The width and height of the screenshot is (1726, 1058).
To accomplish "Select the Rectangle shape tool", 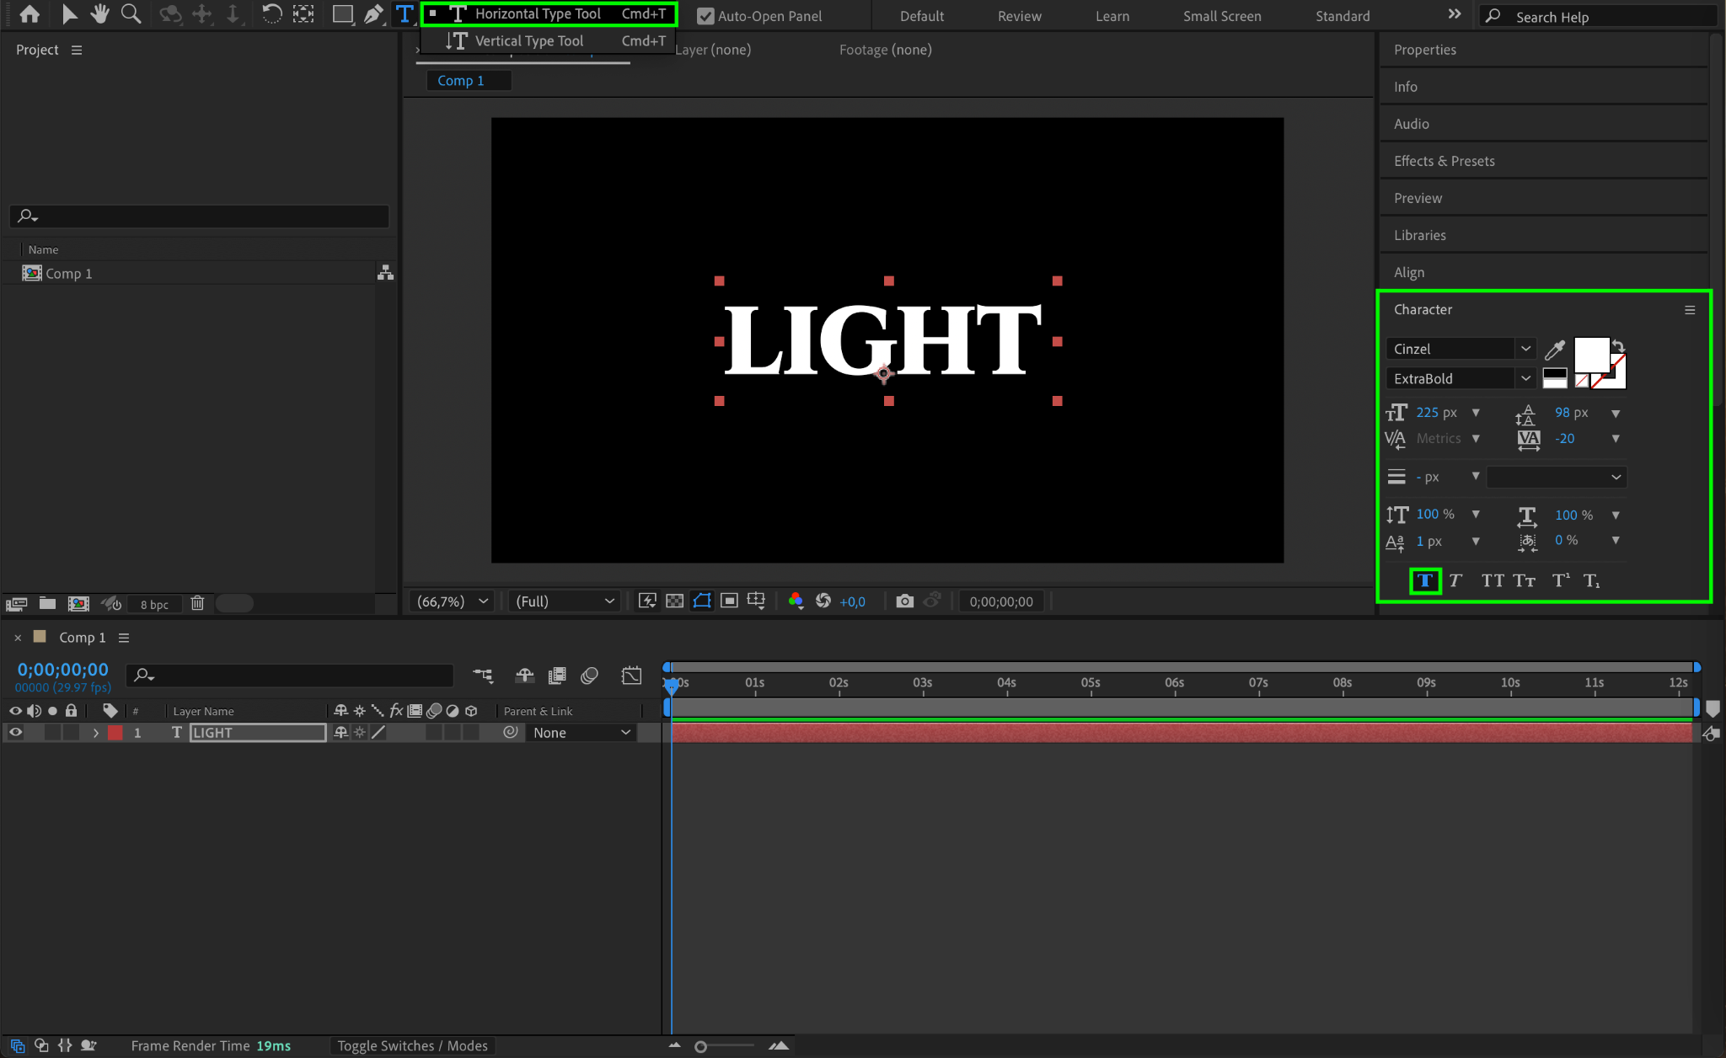I will click(x=342, y=13).
